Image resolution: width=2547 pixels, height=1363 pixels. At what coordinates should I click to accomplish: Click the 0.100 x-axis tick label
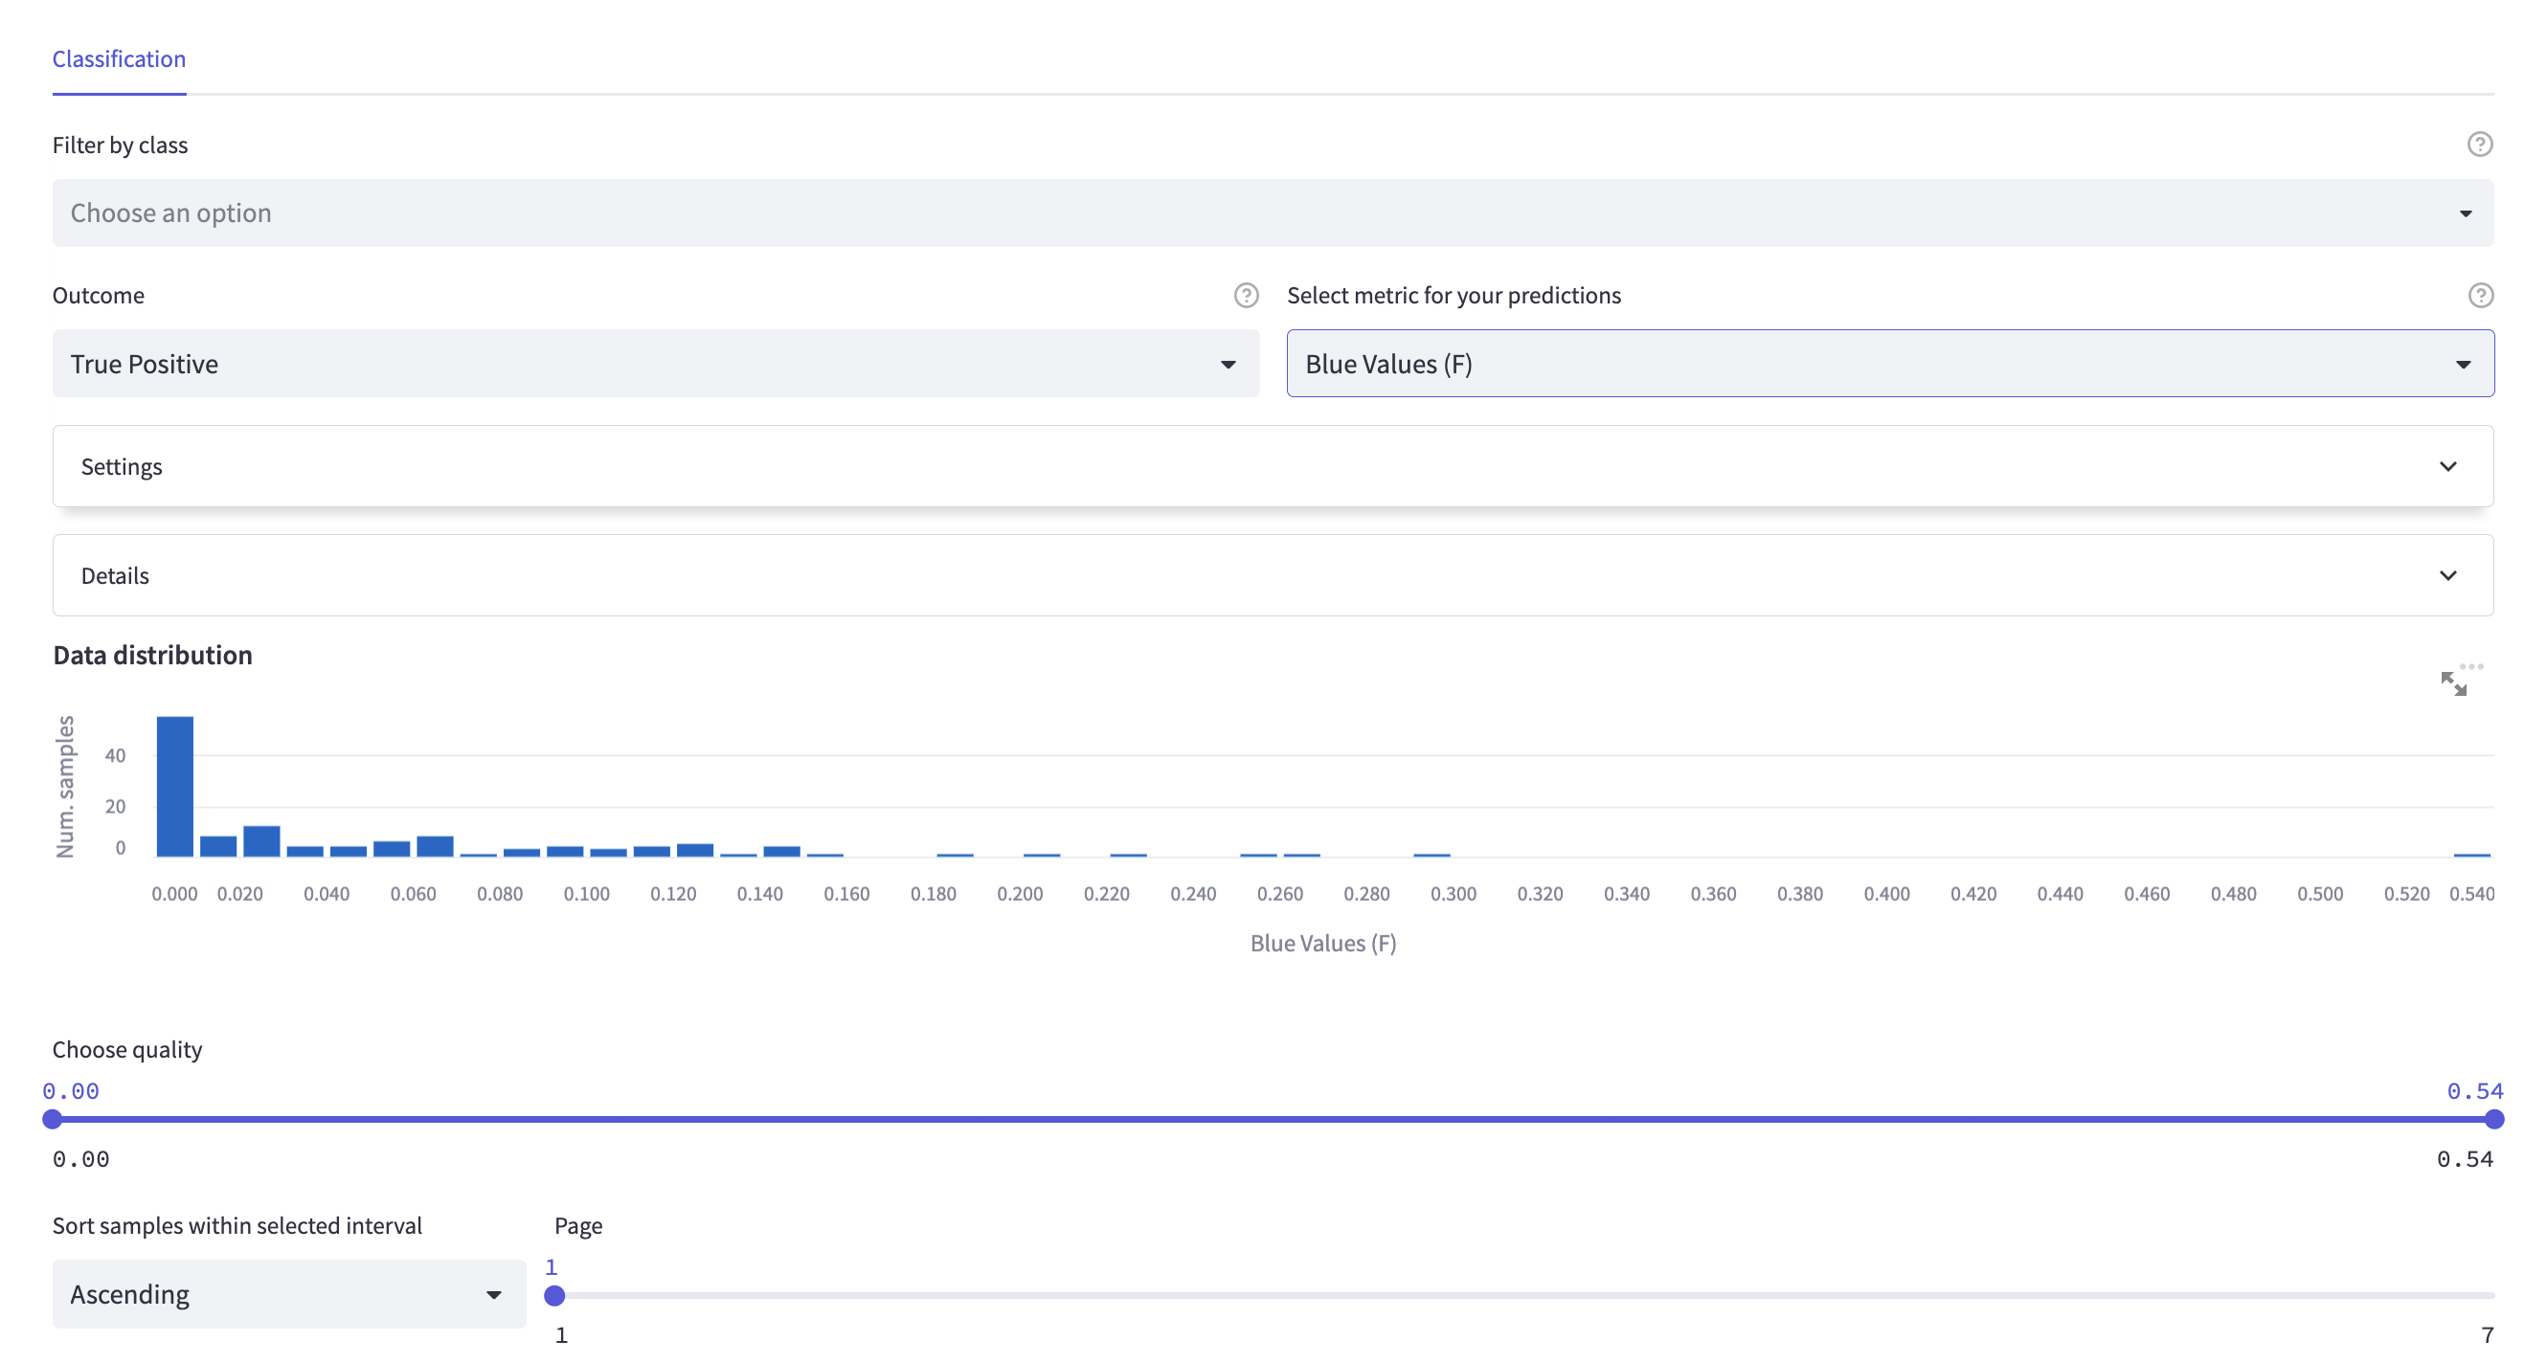coord(586,893)
